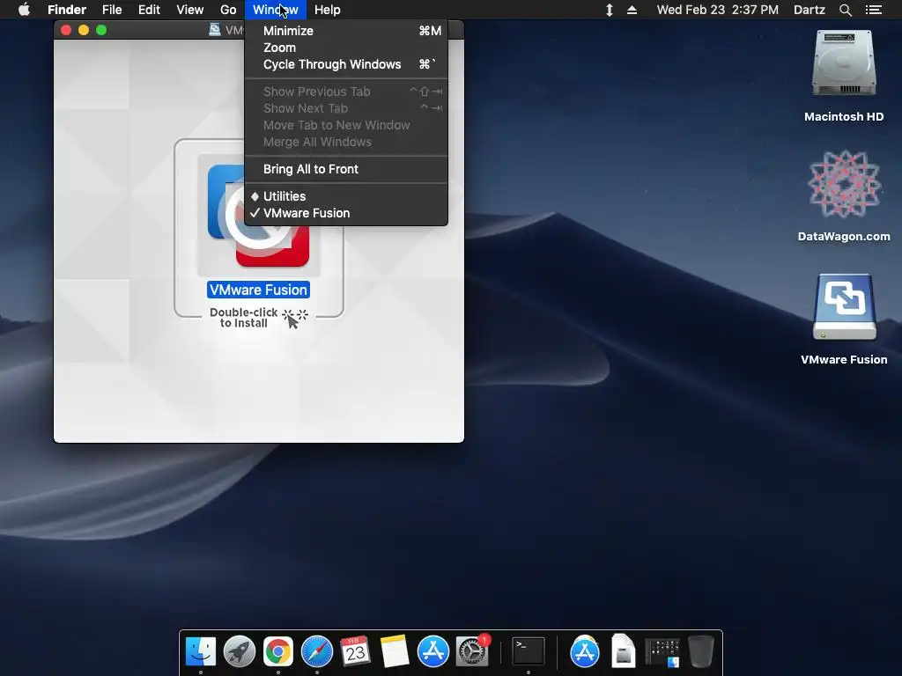Open Notes from the Dock
This screenshot has width=902, height=676.
[395, 651]
